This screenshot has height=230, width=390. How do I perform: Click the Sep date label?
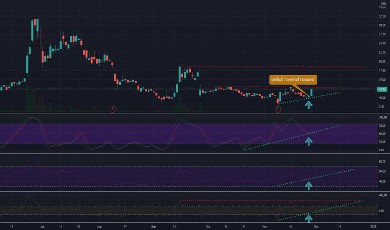pos(154,227)
